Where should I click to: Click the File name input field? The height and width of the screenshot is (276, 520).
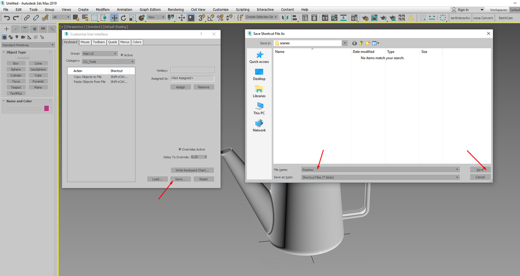pyautogui.click(x=380, y=169)
